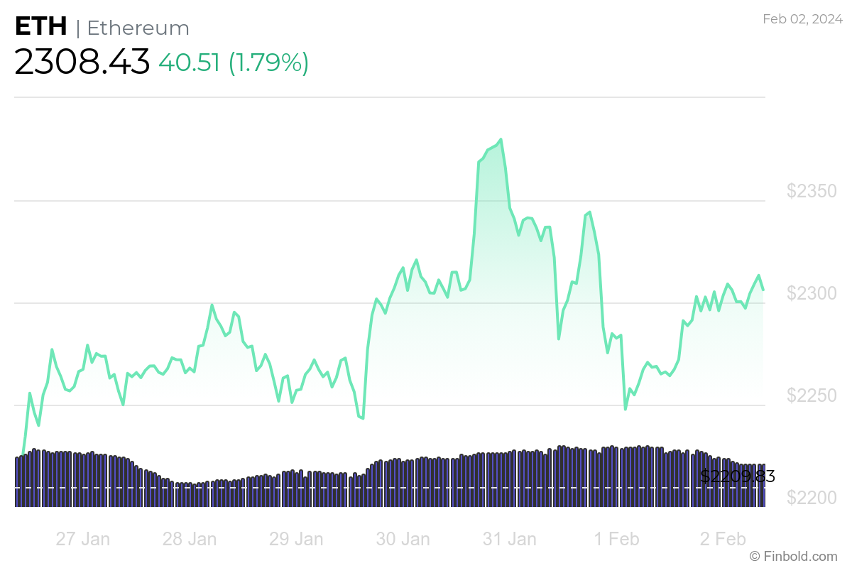Click the $2300 axis label
Screen dimensions: 852x568
click(x=812, y=293)
